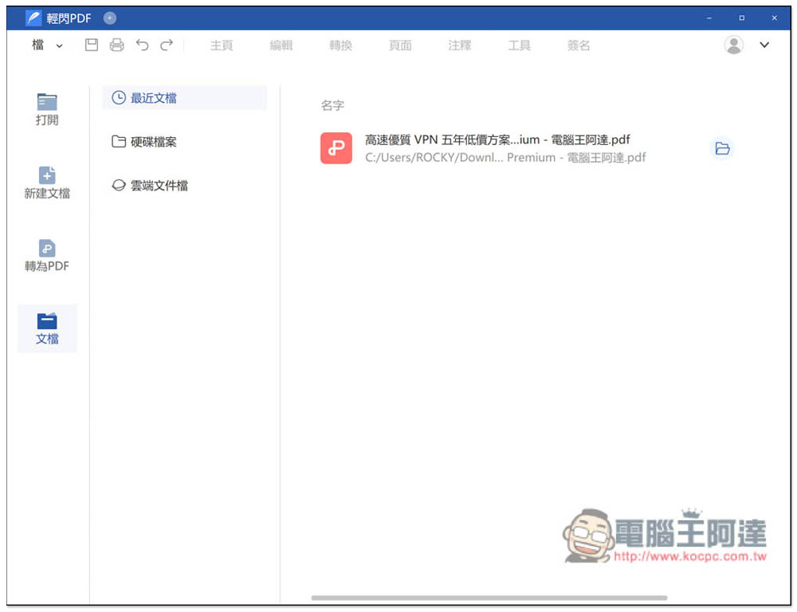Open the 檔 (File) dropdown menu
The width and height of the screenshot is (797, 612).
point(43,45)
